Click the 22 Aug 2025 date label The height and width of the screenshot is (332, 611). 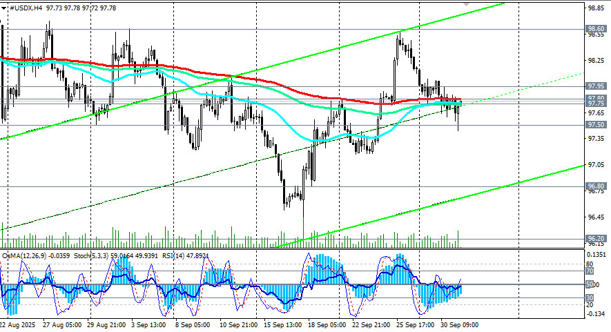tap(19, 325)
